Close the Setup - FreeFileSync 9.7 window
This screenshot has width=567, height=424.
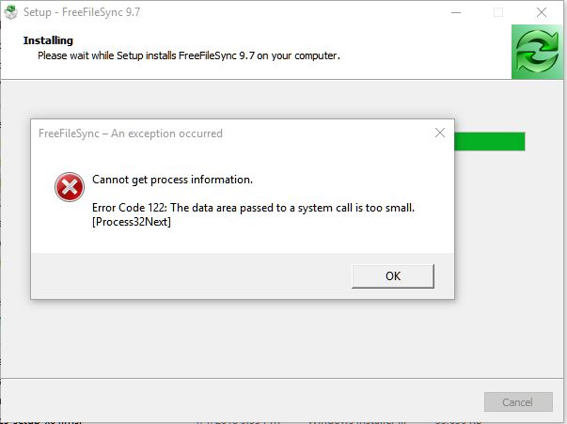(542, 12)
